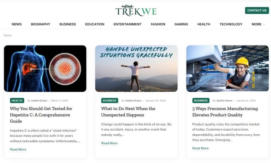
Task: Click the HEALTH tag on Hepatitis article
Action: (17, 100)
